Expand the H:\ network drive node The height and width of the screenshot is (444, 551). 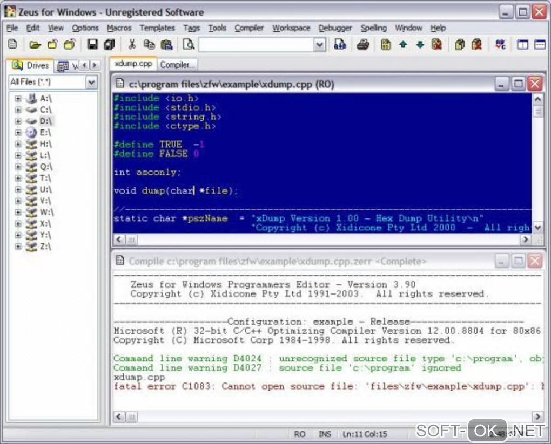click(18, 144)
